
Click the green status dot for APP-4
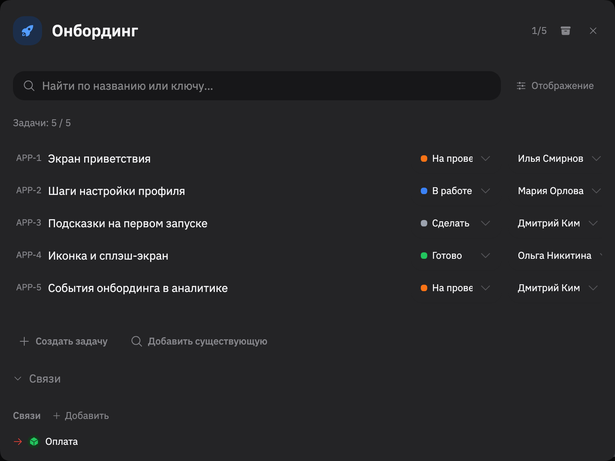[424, 256]
